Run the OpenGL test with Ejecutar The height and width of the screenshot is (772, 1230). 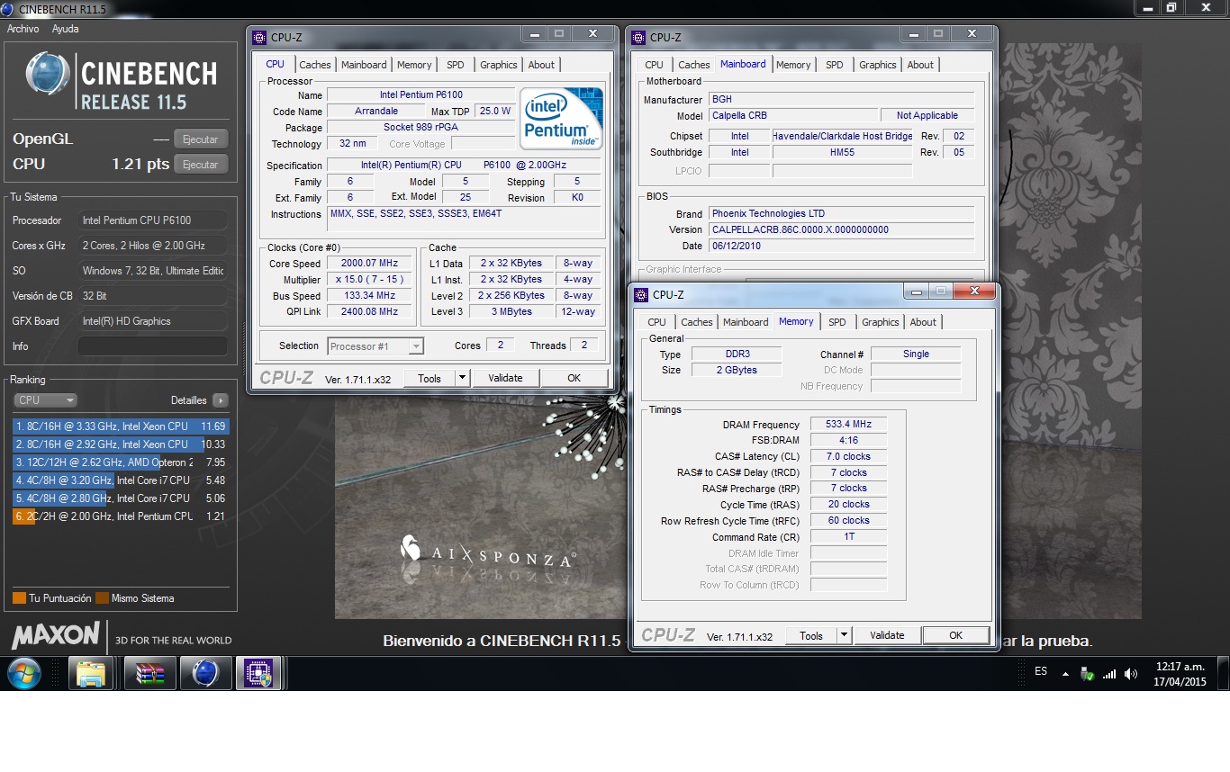[x=201, y=139]
